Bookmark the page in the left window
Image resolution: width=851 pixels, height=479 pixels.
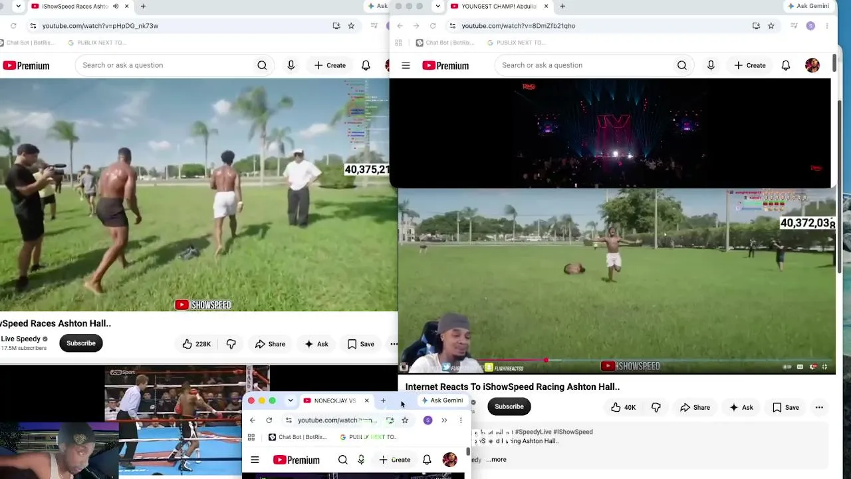tap(351, 26)
